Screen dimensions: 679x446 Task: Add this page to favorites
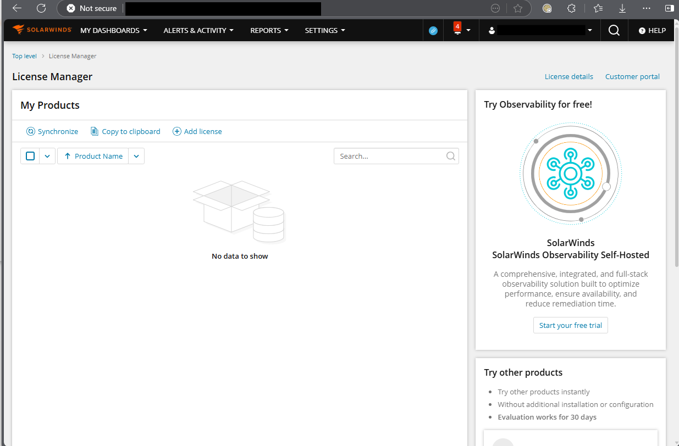[518, 8]
